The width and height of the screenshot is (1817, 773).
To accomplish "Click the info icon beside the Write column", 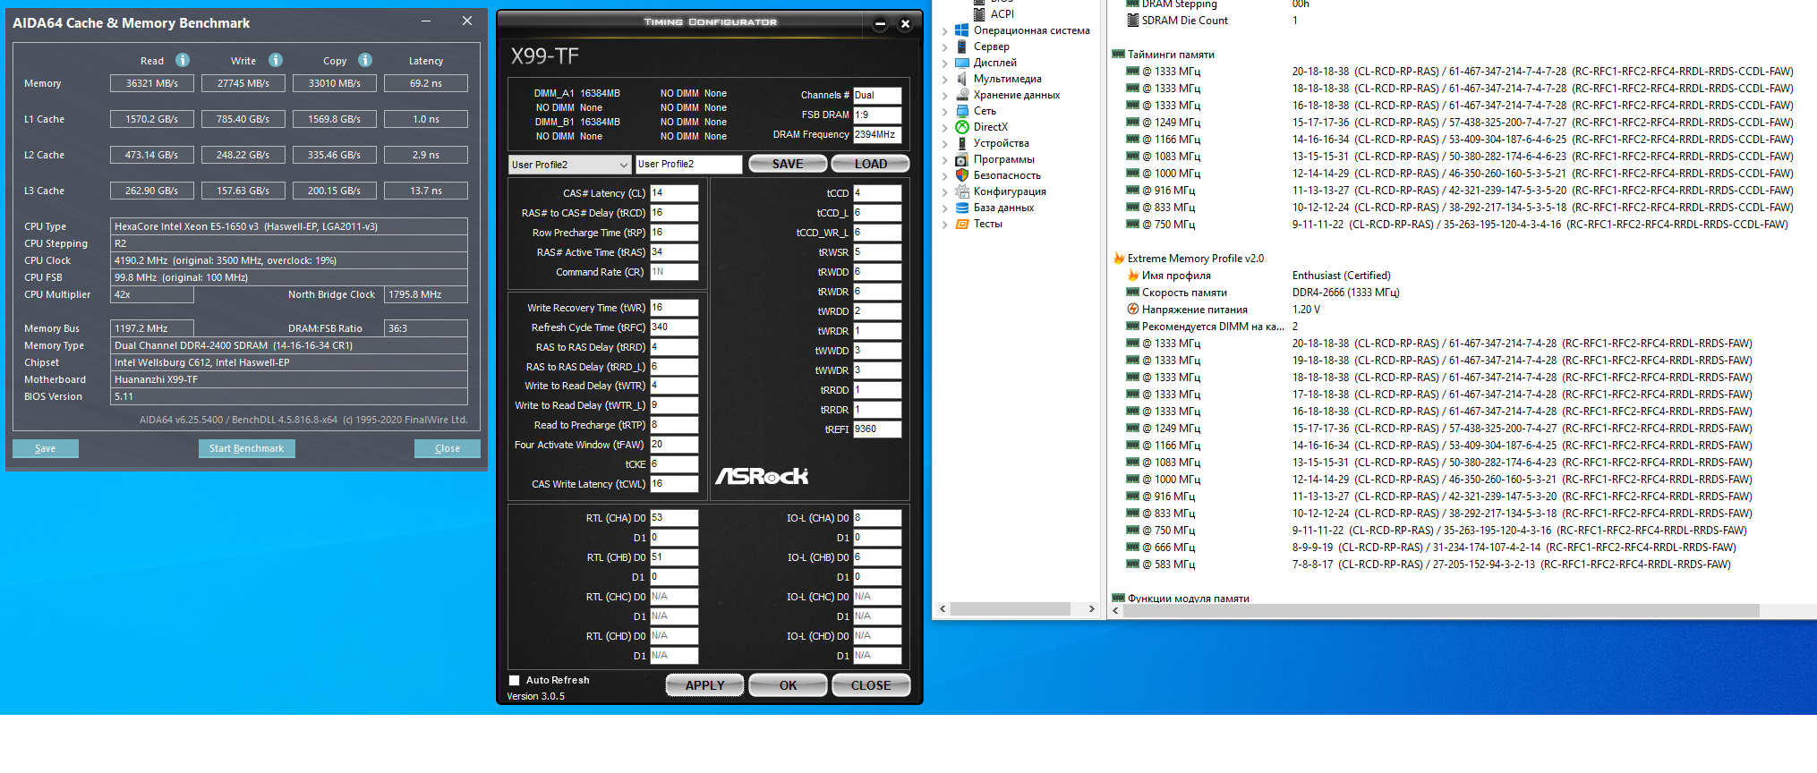I will (276, 60).
